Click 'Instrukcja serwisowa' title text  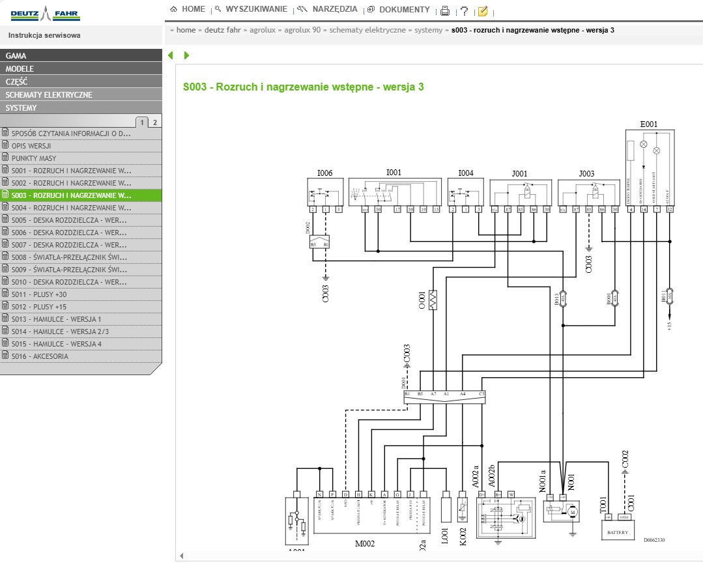click(x=44, y=35)
